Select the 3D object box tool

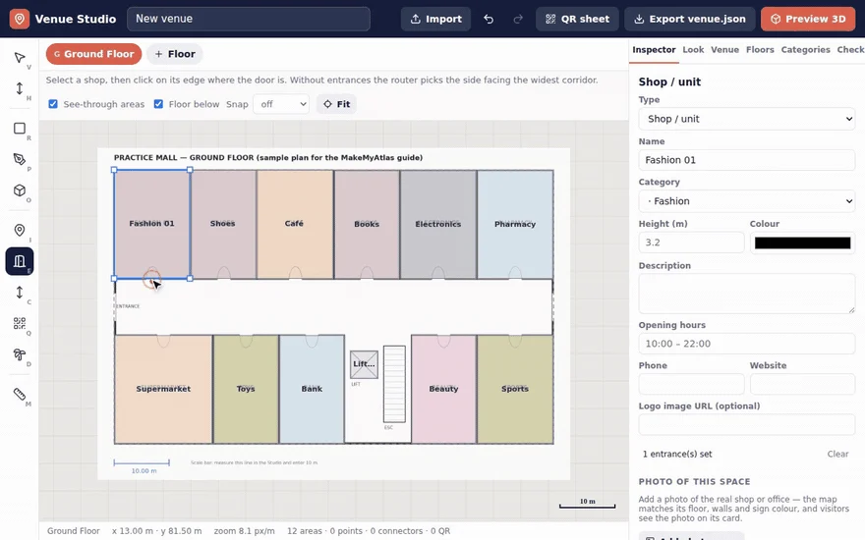(20, 190)
